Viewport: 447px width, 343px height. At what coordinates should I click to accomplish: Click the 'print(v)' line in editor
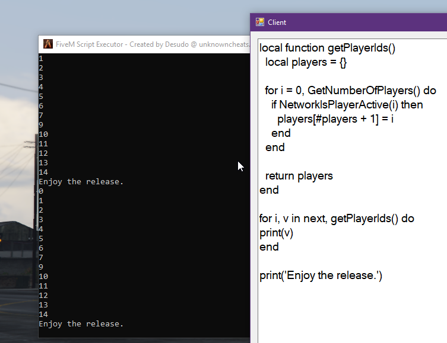click(276, 233)
